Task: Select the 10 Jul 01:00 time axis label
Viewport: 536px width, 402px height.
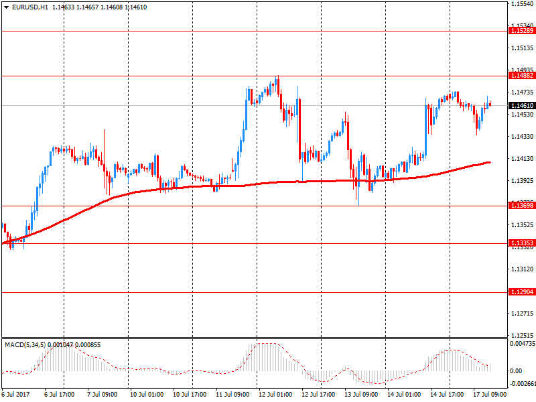Action: tap(147, 395)
